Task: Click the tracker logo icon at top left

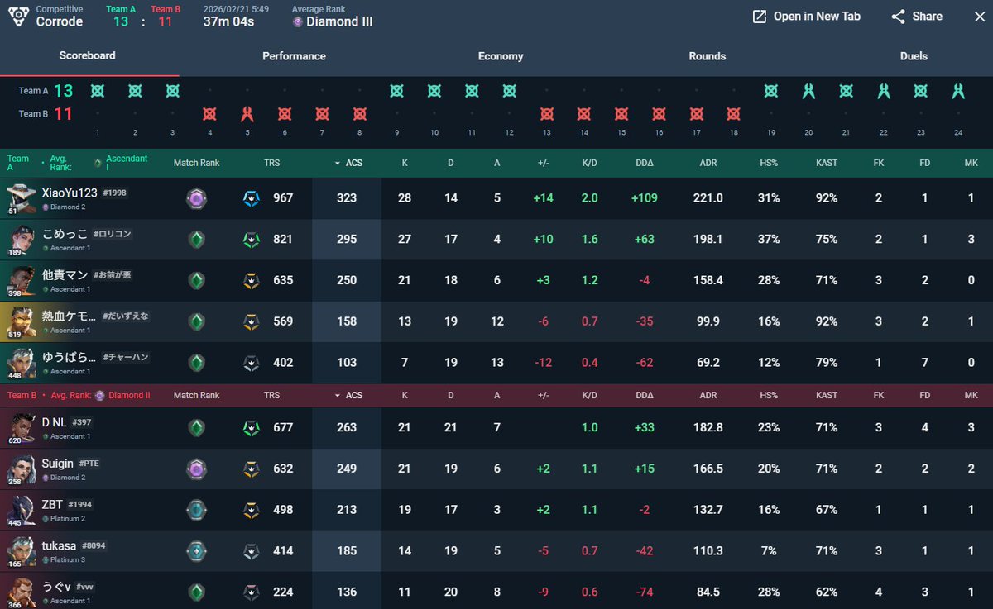Action: (x=17, y=17)
